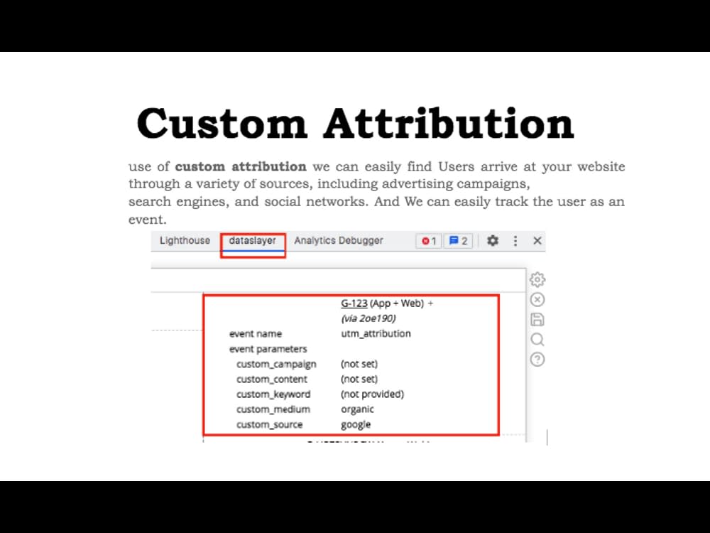Open the magnifier search icon in dataslayer
Image resolution: width=710 pixels, height=533 pixels.
point(537,340)
